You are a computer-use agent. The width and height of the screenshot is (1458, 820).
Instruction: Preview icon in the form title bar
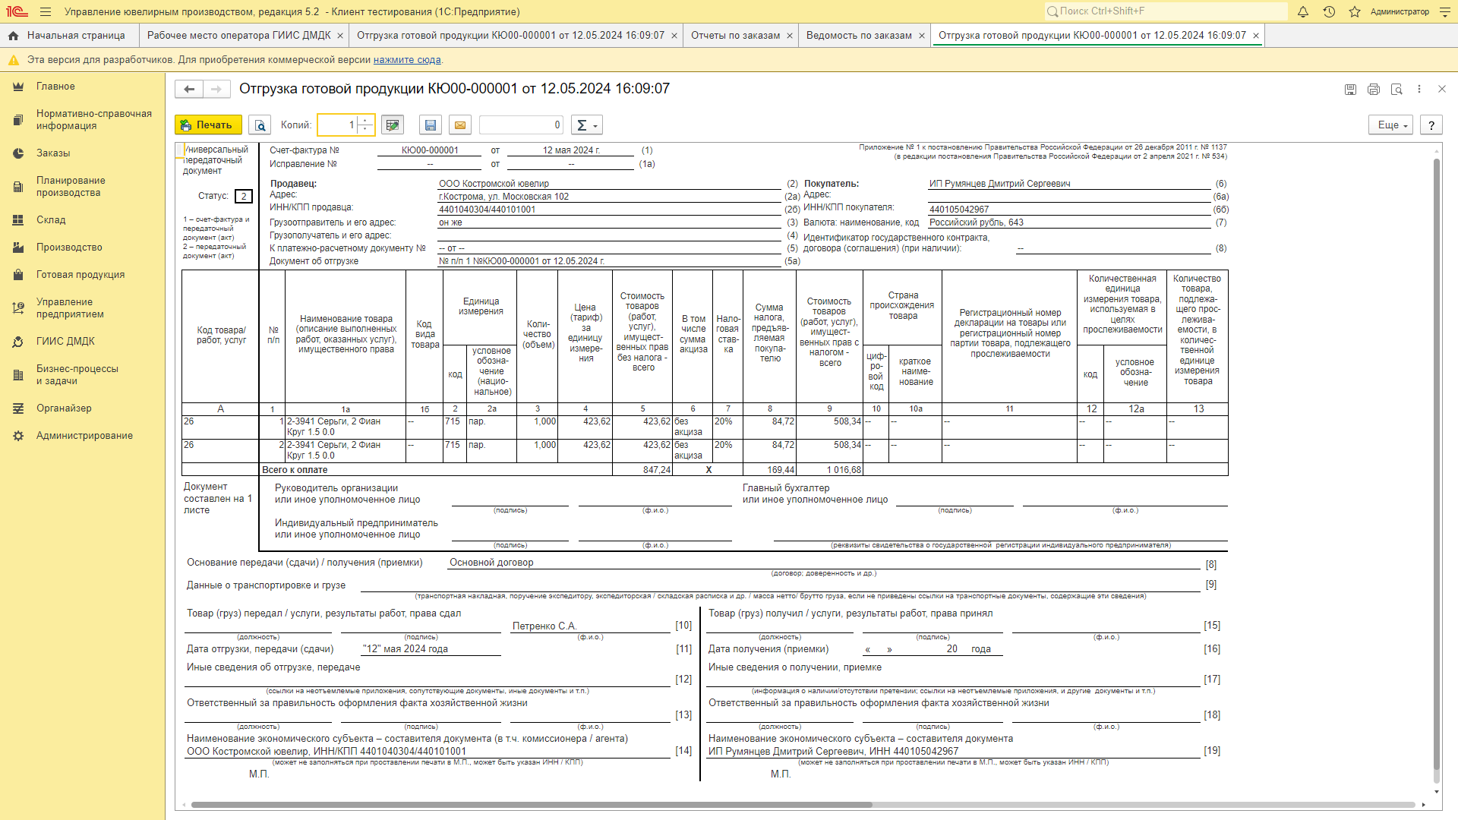pos(1396,90)
